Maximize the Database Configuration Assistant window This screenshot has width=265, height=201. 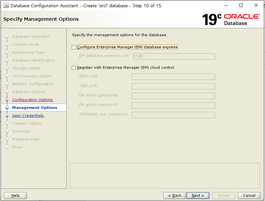click(241, 5)
